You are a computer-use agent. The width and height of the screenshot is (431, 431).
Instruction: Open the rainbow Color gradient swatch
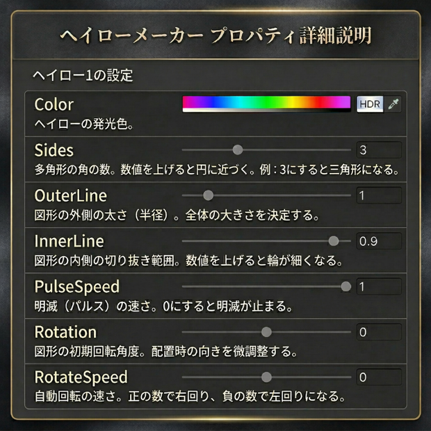(266, 104)
